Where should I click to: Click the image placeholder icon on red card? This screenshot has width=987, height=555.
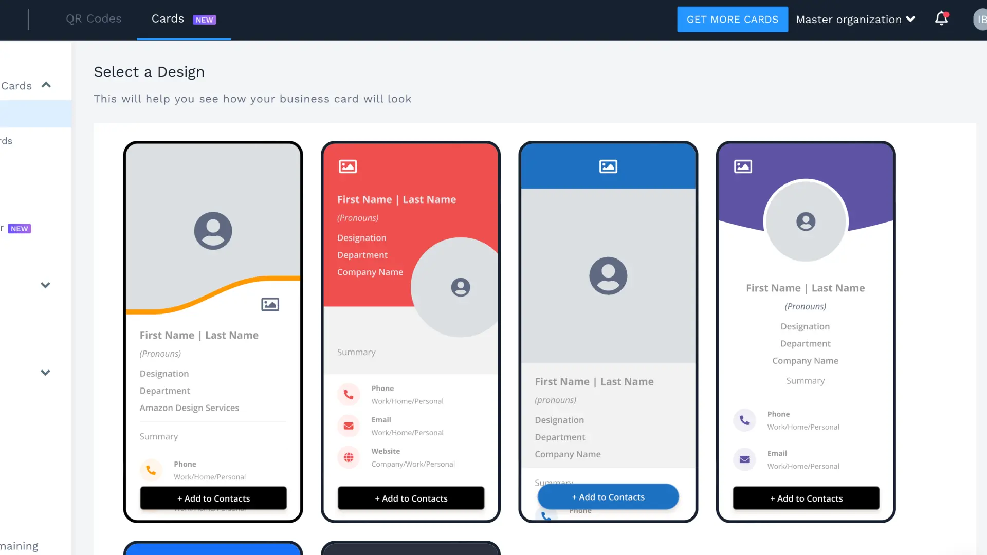tap(347, 166)
